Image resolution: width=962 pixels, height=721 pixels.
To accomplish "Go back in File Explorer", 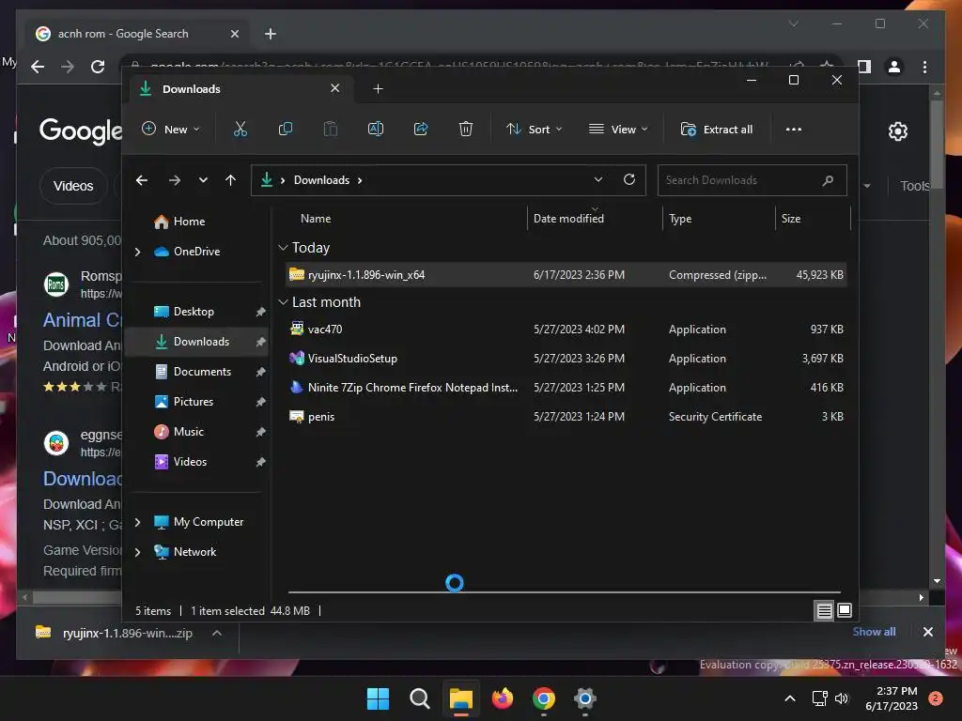I will pyautogui.click(x=142, y=180).
